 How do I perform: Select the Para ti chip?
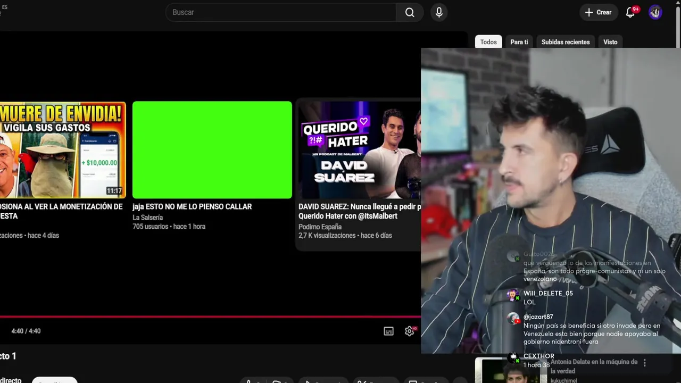tap(519, 42)
